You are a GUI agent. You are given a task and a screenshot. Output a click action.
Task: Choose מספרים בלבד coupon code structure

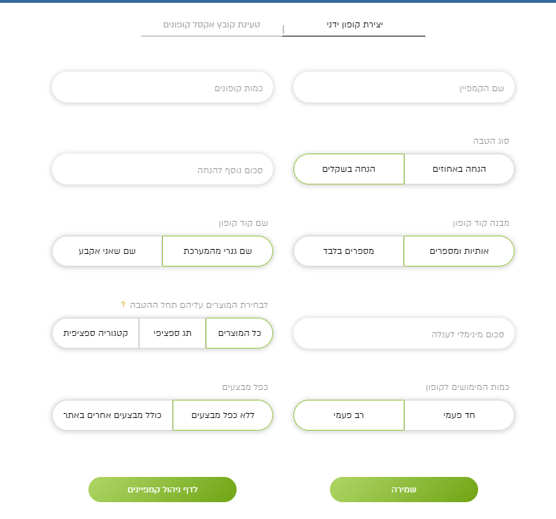pyautogui.click(x=349, y=251)
